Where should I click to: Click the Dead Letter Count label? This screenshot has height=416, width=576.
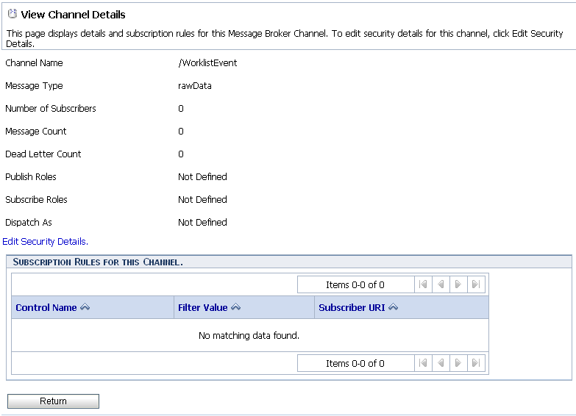tap(43, 154)
